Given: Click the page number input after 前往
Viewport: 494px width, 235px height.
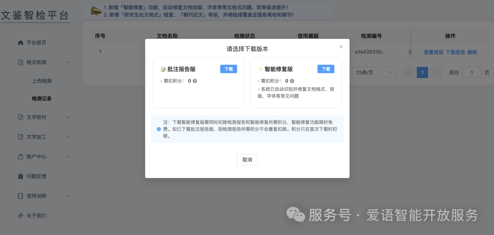Looking at the screenshot, I should (472, 73).
